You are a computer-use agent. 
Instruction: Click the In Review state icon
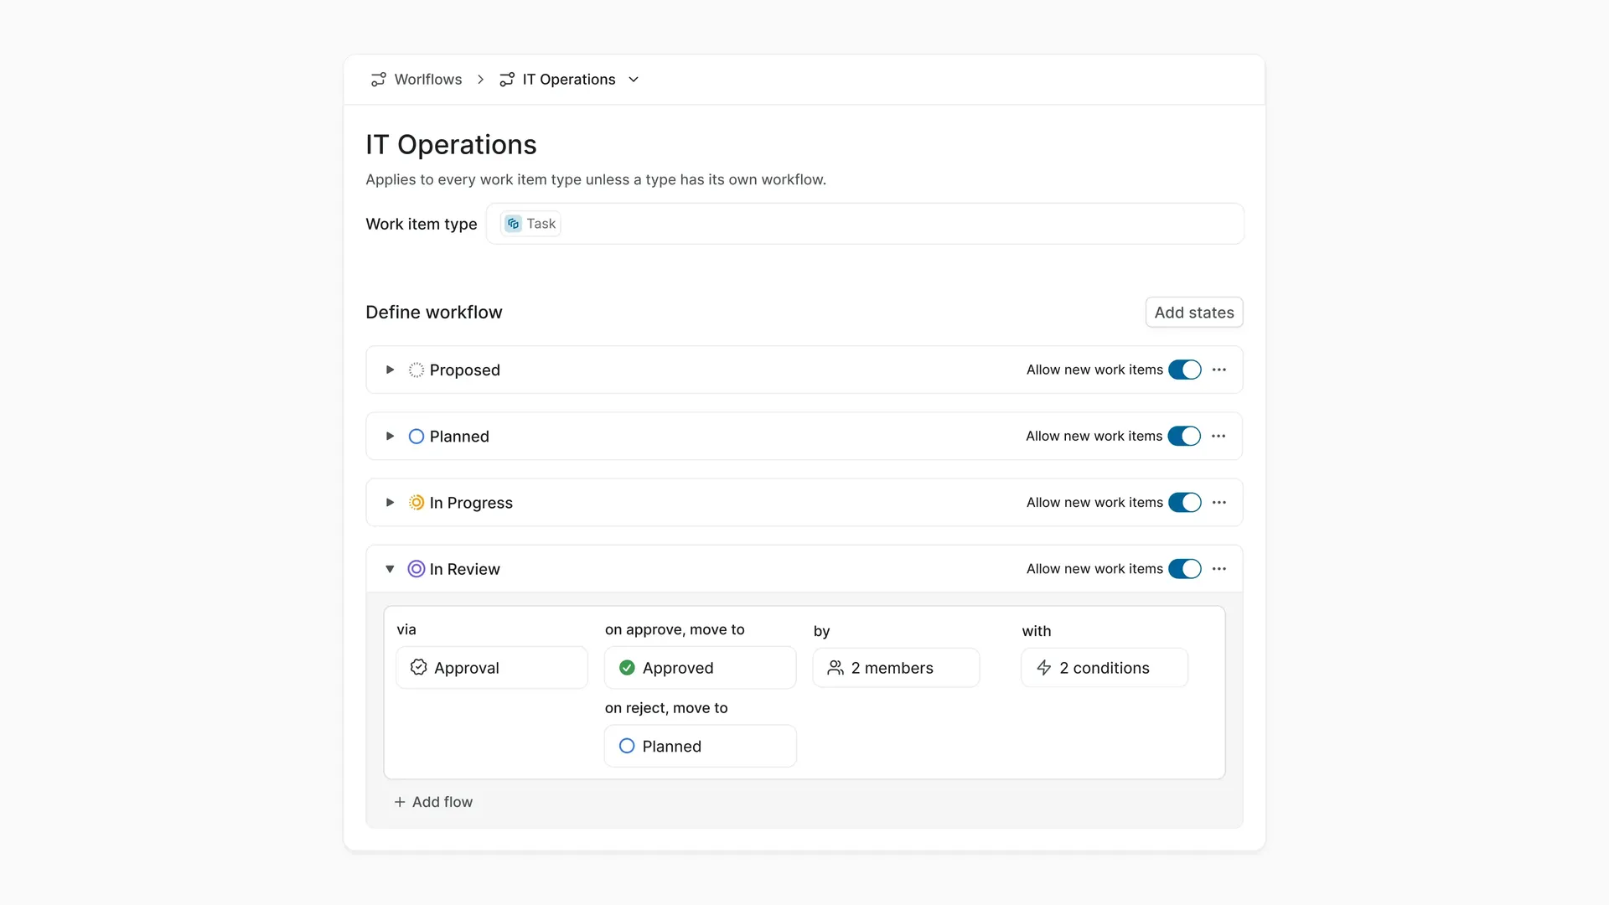tap(416, 569)
